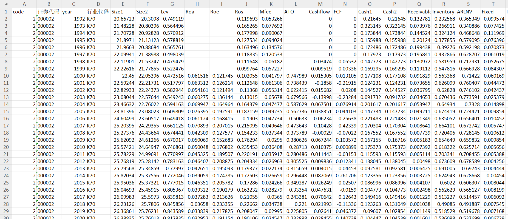The height and width of the screenshot is (219, 508).
Task: Select column T by its header
Action: pyautogui.click(x=493, y=4)
